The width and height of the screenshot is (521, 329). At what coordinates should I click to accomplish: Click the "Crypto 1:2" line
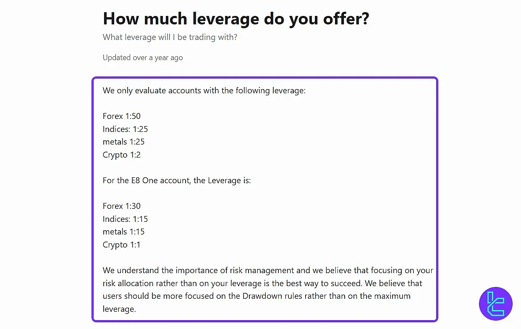[121, 155]
